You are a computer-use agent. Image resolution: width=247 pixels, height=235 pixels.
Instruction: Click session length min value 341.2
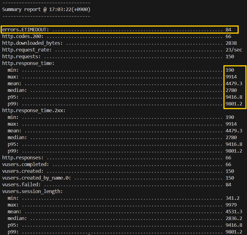pyautogui.click(x=233, y=198)
